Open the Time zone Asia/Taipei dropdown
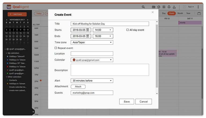The image size is (206, 118). pos(92,42)
